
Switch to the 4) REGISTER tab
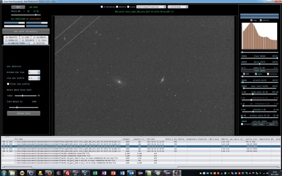coord(39,43)
